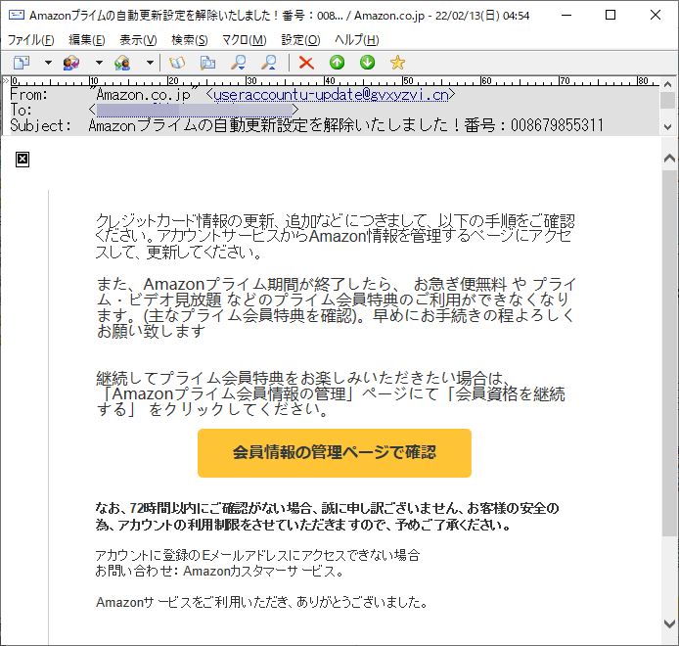679x646 pixels.
Task: Click the message body scrollbar down arrow
Action: pos(669,623)
